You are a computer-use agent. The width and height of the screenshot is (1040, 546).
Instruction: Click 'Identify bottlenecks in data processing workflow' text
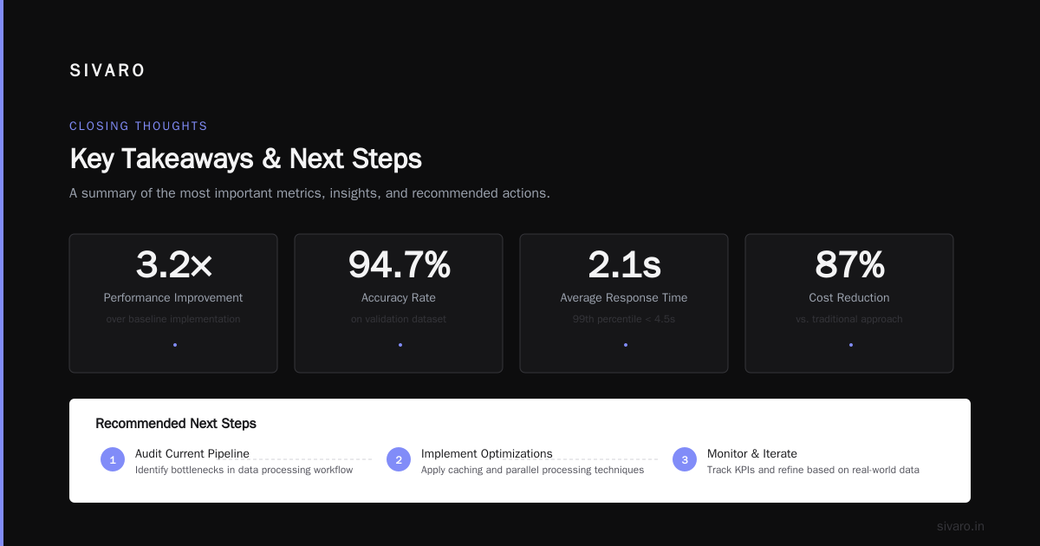pos(244,470)
